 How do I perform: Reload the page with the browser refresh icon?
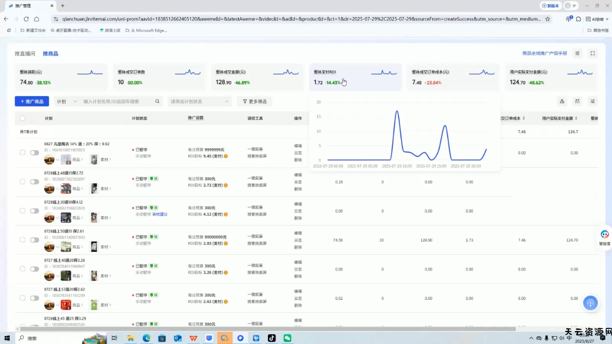click(x=26, y=19)
